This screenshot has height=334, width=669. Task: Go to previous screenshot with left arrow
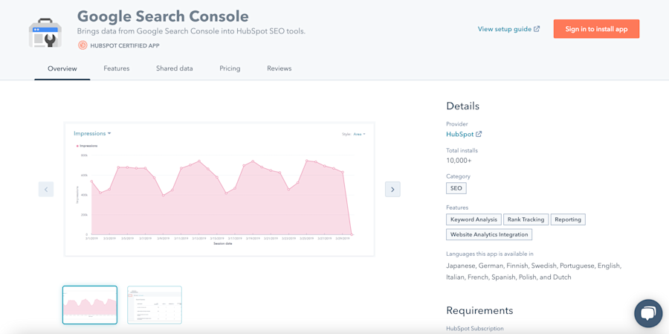46,189
